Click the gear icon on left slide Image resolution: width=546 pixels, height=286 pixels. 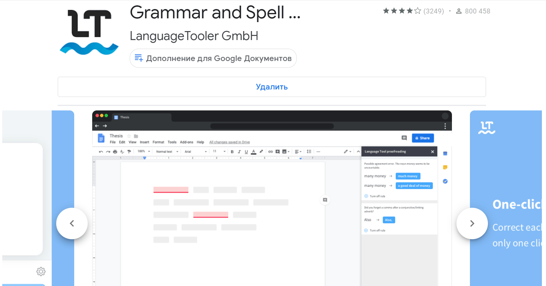41,271
